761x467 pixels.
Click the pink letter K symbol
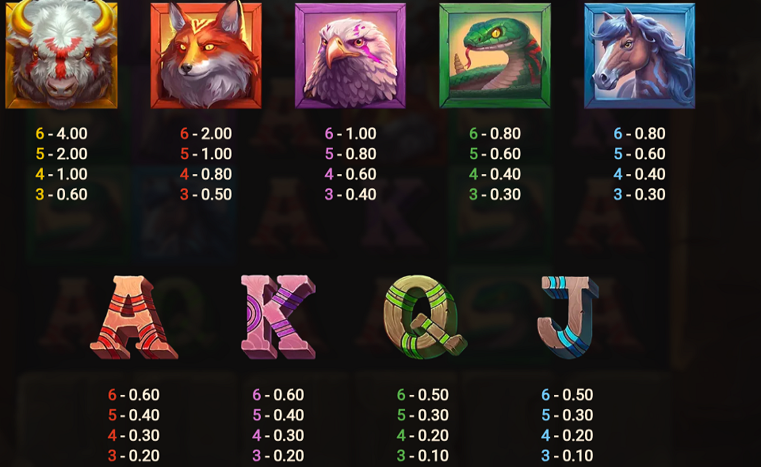278,317
